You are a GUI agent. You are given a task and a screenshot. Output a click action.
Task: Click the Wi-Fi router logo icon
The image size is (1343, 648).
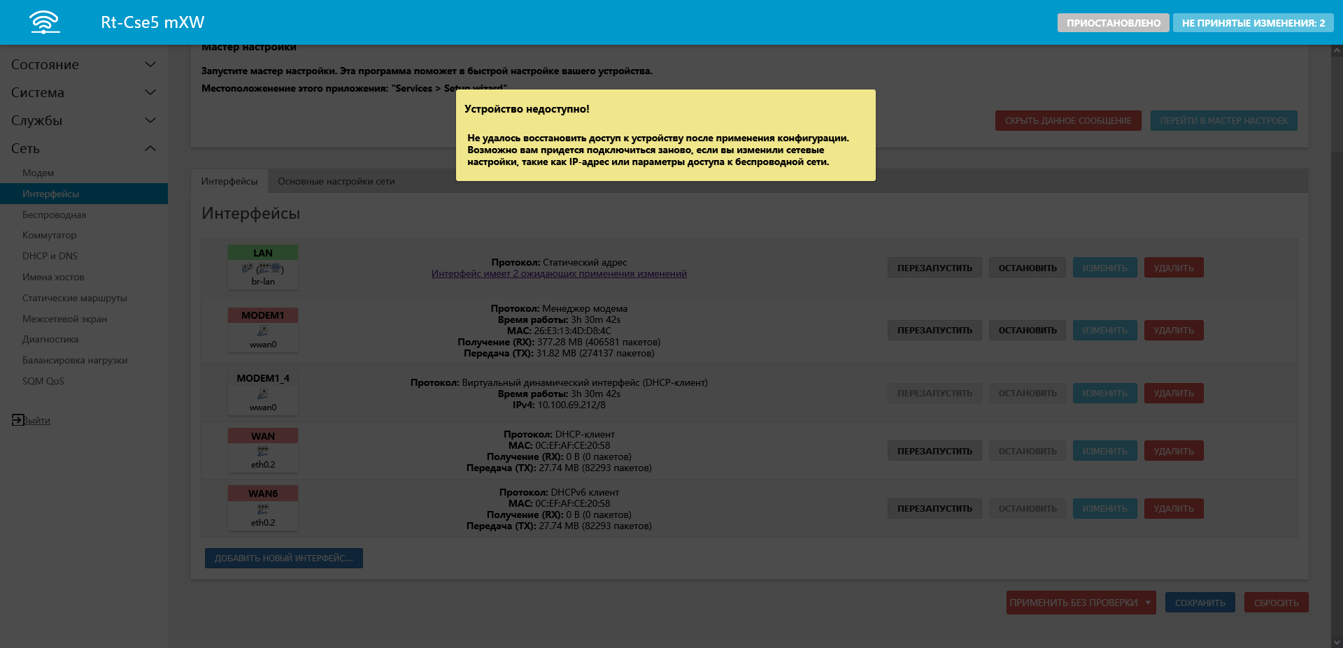[x=45, y=22]
